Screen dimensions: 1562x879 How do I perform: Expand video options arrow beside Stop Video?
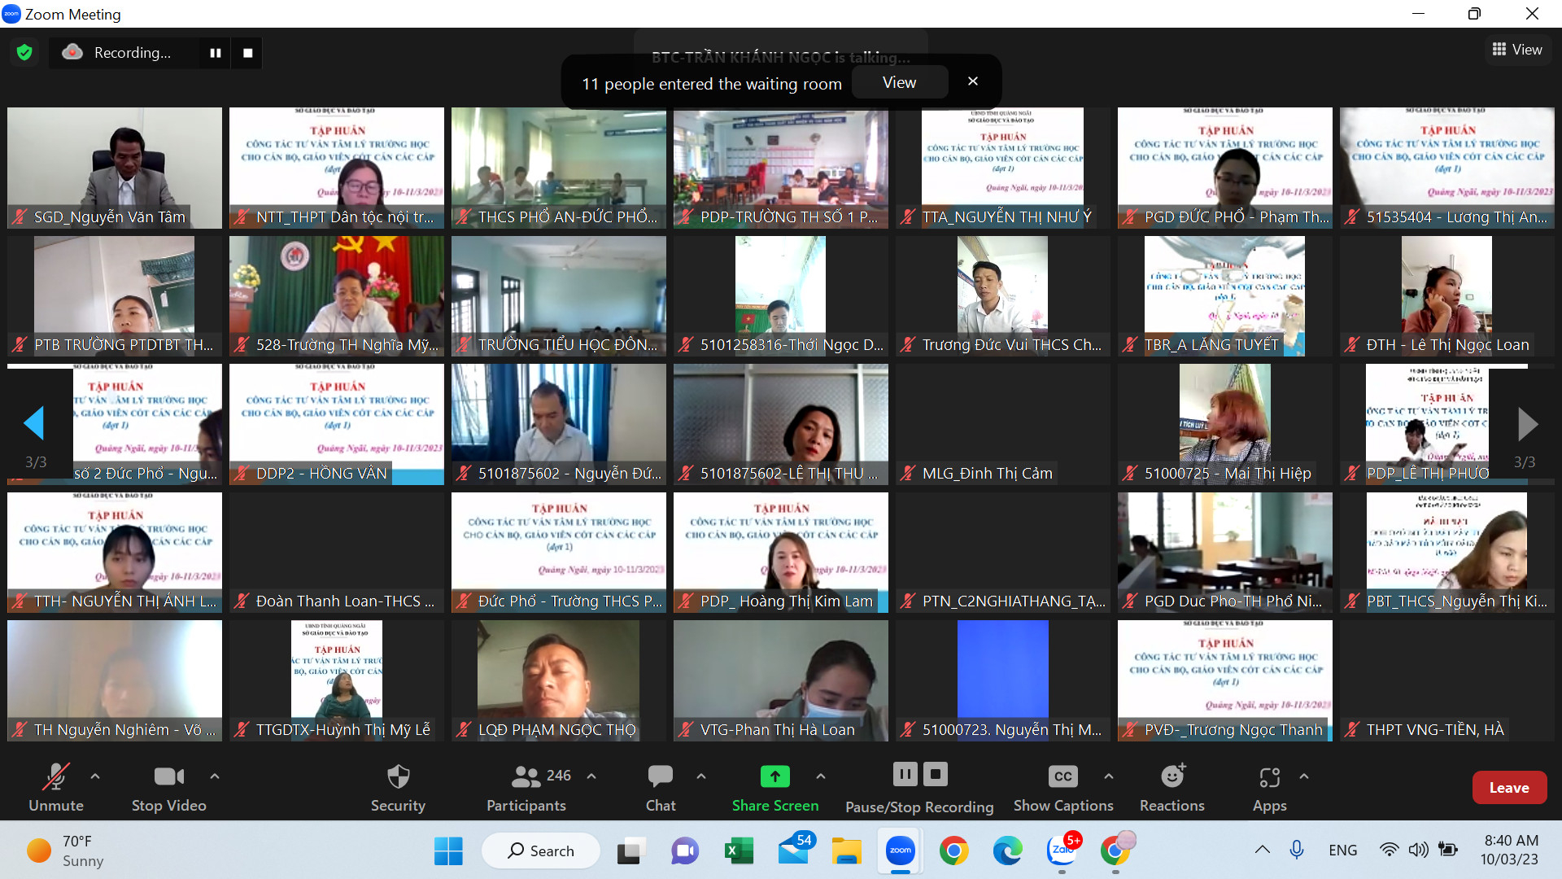pos(215,776)
